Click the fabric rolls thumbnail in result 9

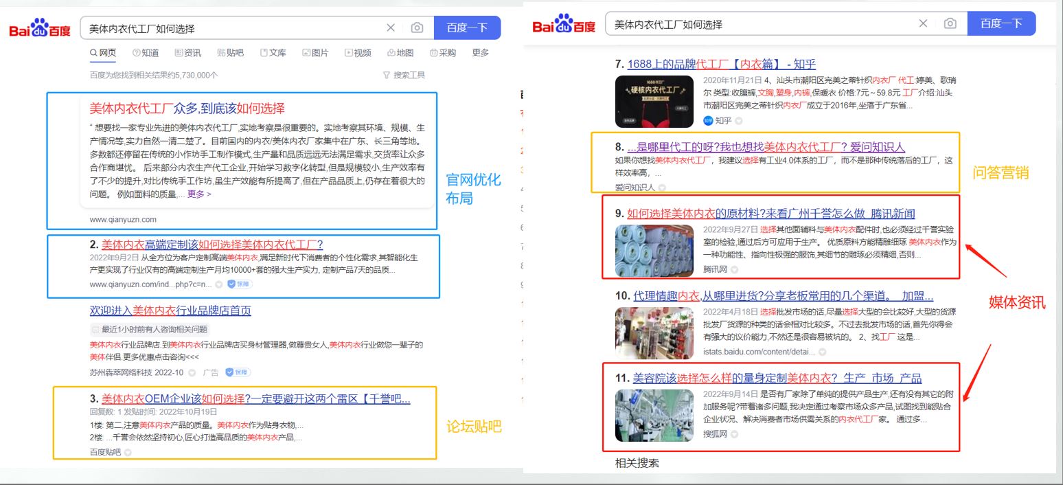[654, 251]
